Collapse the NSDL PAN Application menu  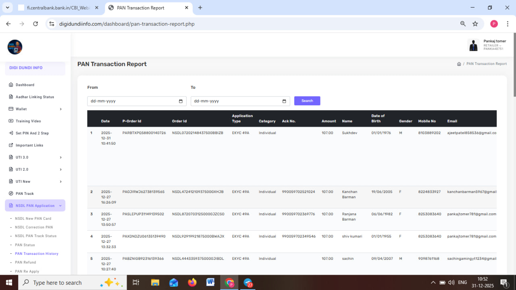(x=60, y=206)
